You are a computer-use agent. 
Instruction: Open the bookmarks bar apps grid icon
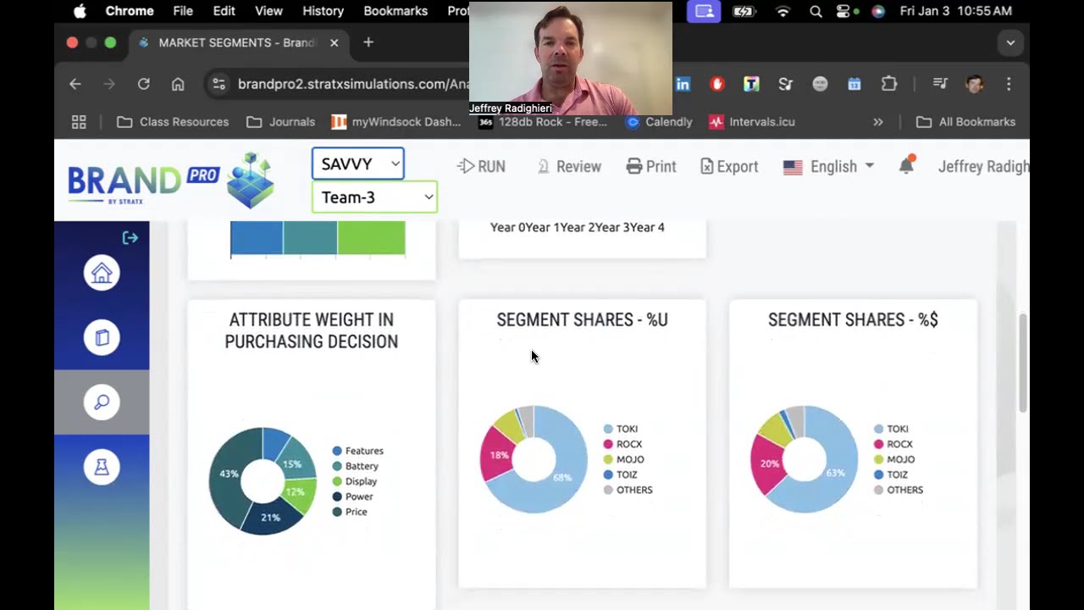(79, 122)
